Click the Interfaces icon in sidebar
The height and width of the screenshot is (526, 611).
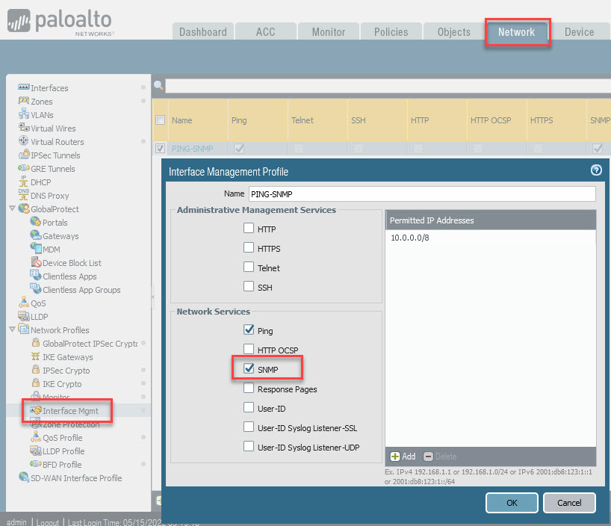[24, 88]
